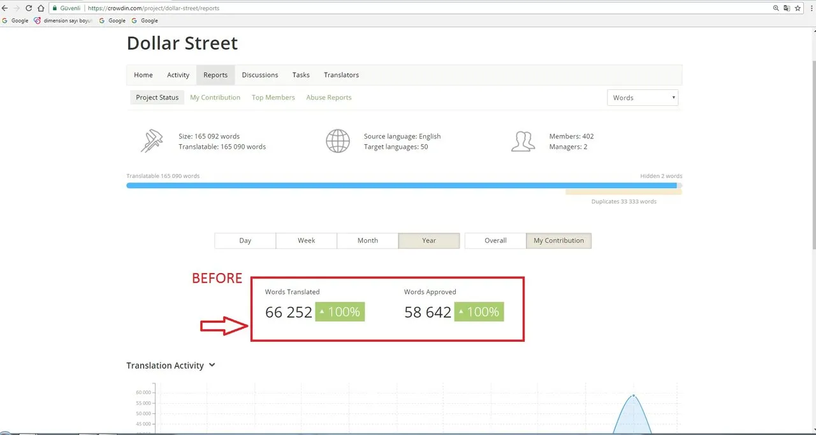
Task: Click the Target languages: 50 text
Action: [396, 147]
